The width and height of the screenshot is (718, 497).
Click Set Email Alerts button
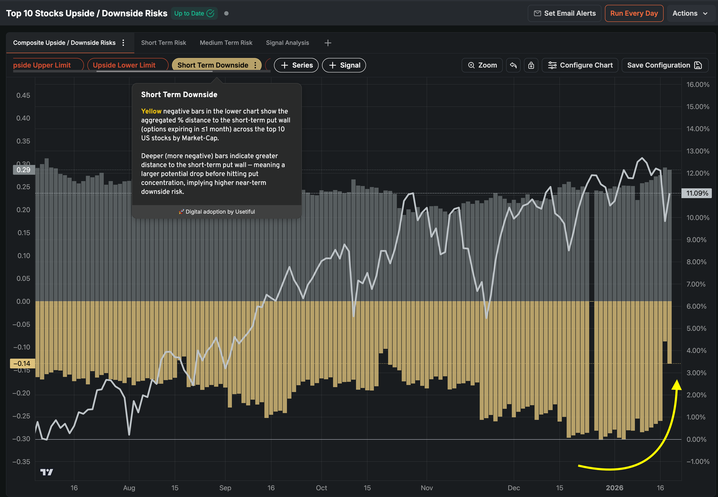tap(564, 14)
